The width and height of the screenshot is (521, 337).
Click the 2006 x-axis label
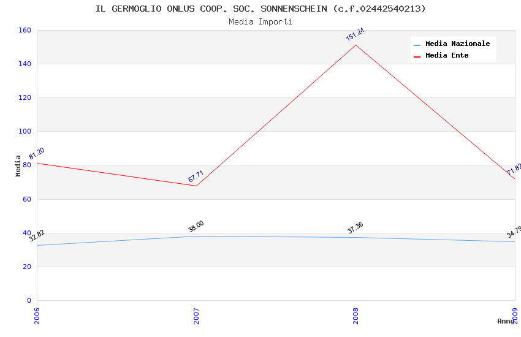(x=37, y=316)
